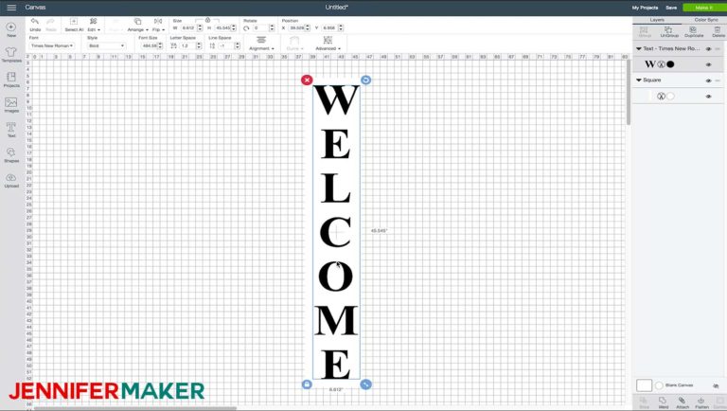Open the Advanced dropdown
727x411 pixels.
(328, 44)
